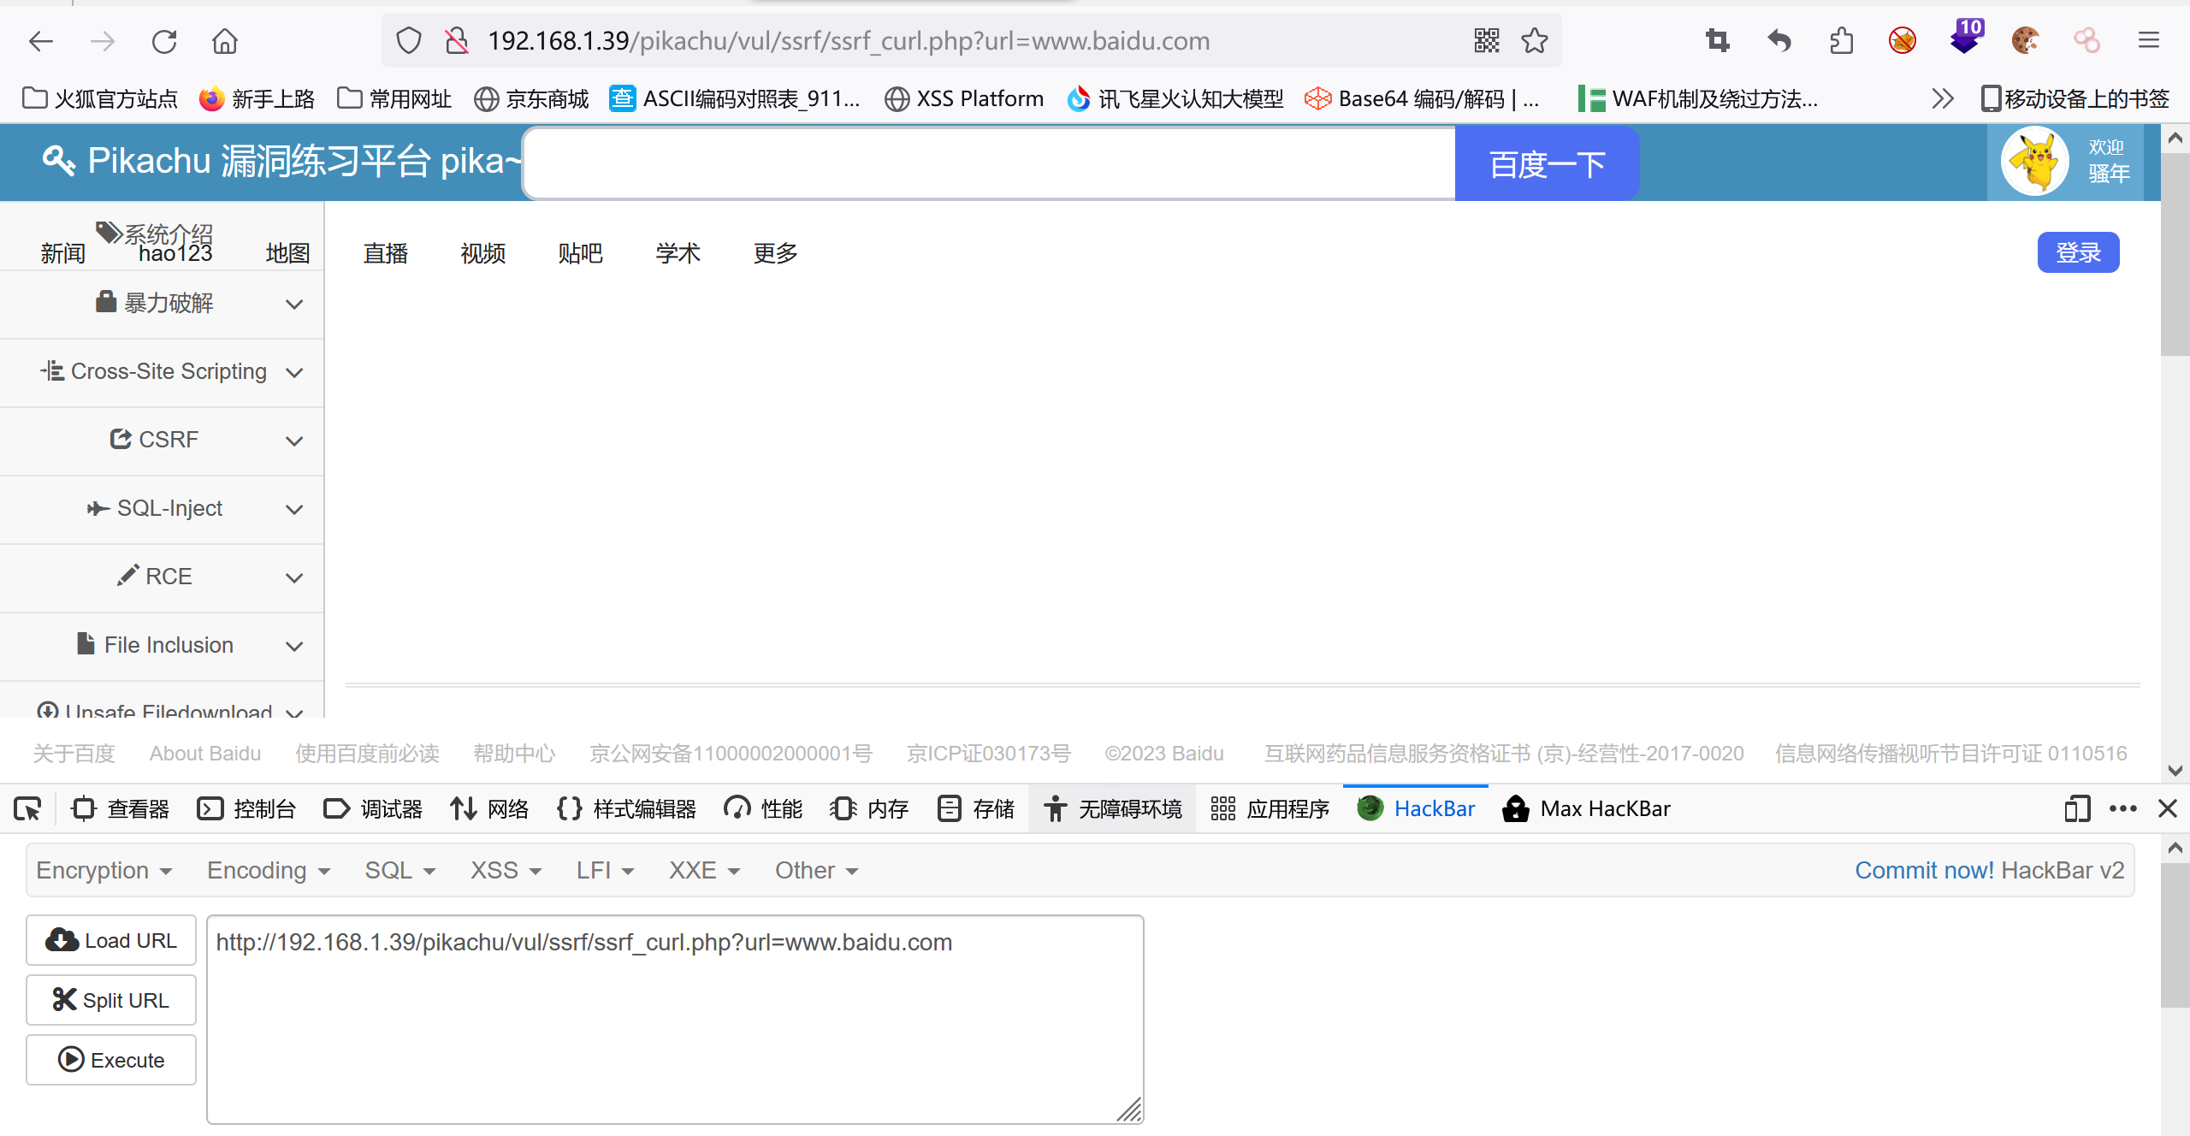
Task: Bookmark page with the star icon
Action: click(x=1535, y=41)
